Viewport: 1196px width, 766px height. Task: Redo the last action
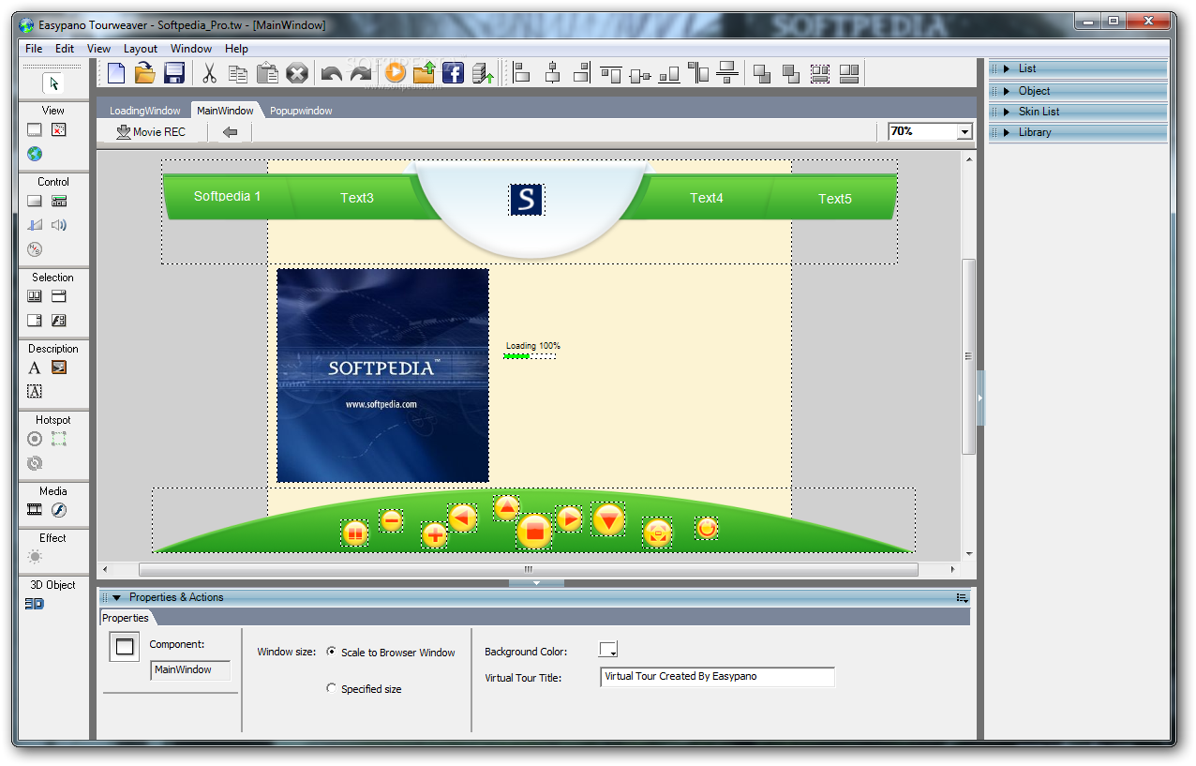pyautogui.click(x=361, y=73)
